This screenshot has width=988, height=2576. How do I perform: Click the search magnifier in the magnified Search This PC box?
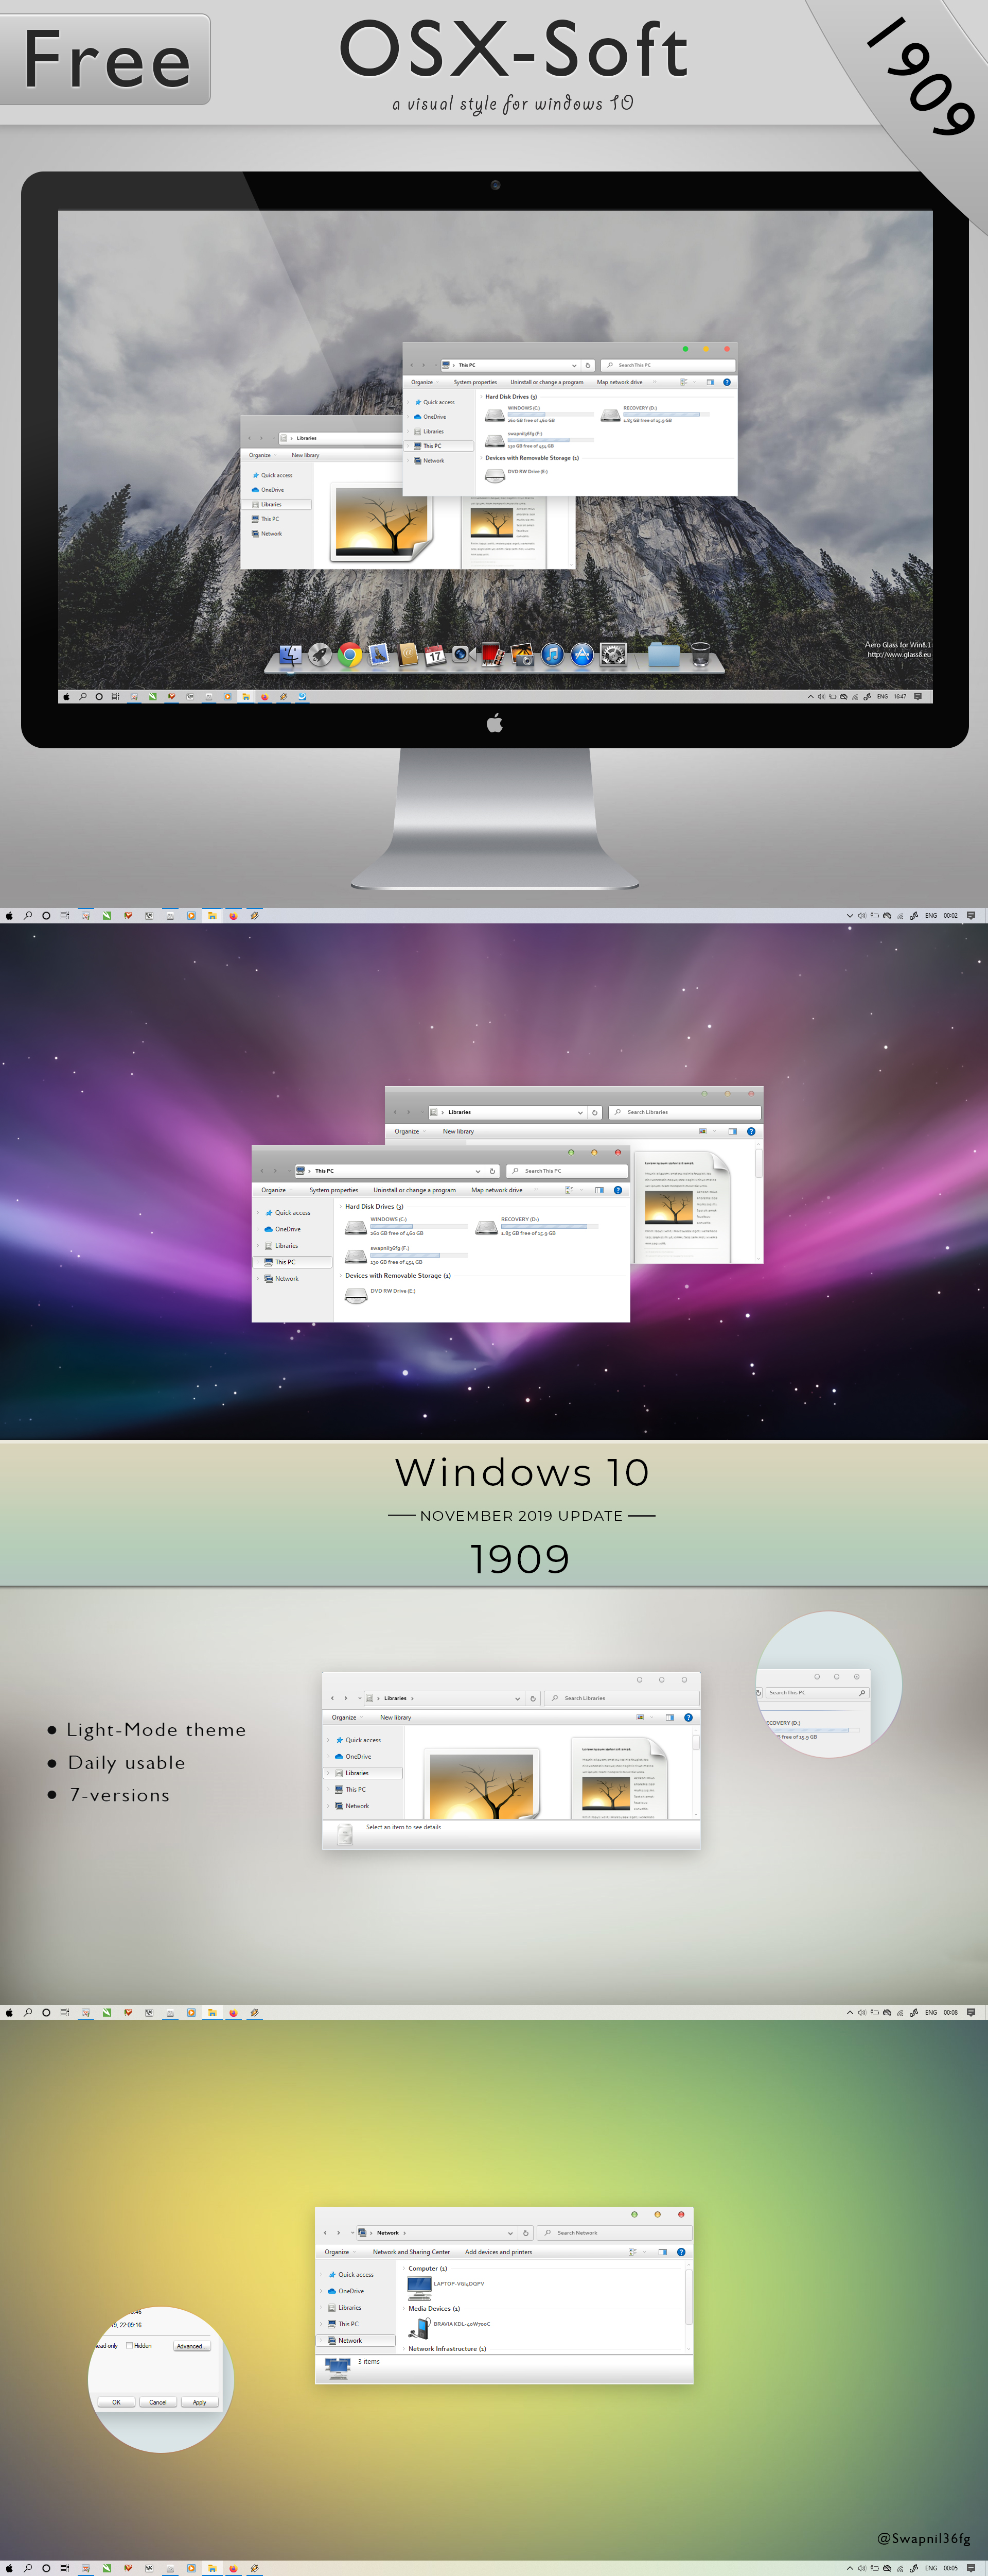(x=862, y=1693)
